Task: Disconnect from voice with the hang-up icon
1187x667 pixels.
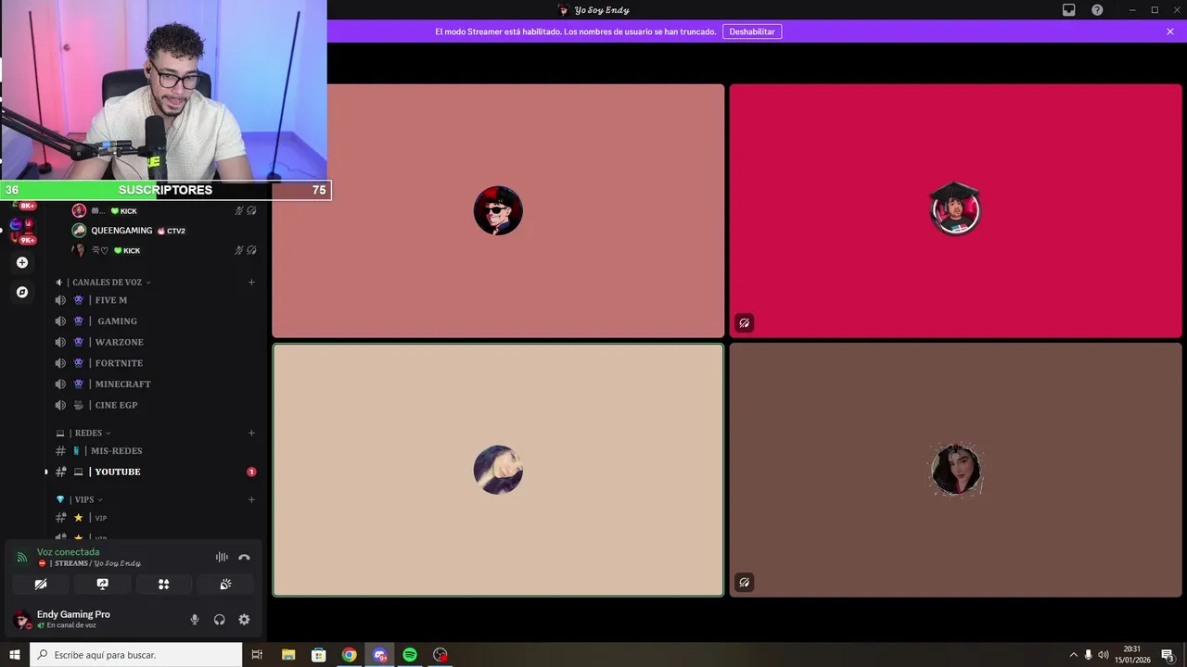Action: 244,557
